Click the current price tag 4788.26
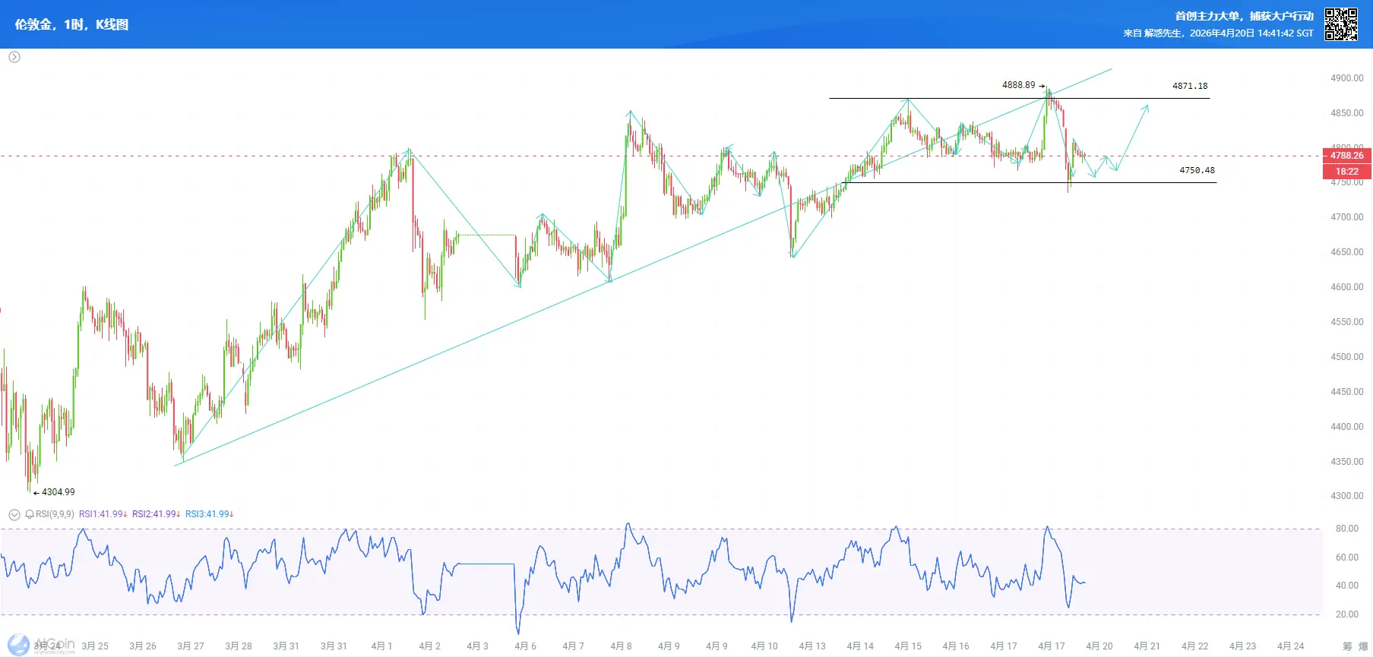This screenshot has height=657, width=1373. 1346,156
